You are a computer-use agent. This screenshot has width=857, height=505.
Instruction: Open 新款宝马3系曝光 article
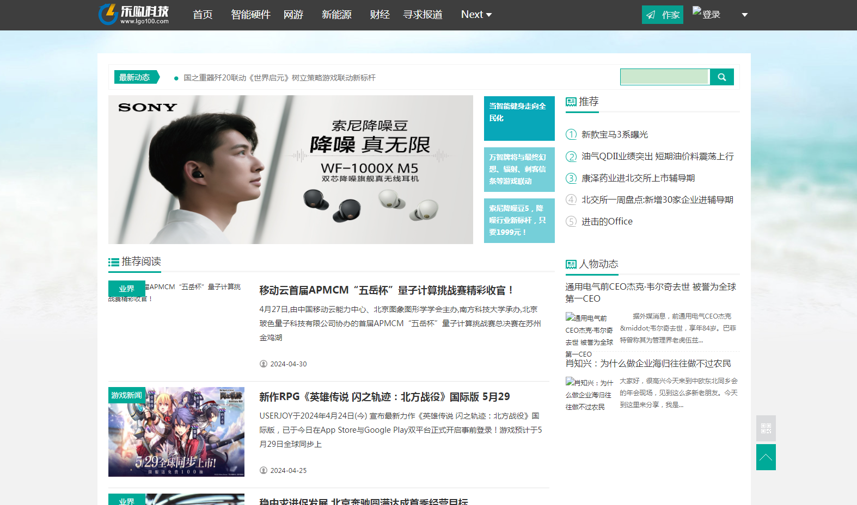click(615, 134)
